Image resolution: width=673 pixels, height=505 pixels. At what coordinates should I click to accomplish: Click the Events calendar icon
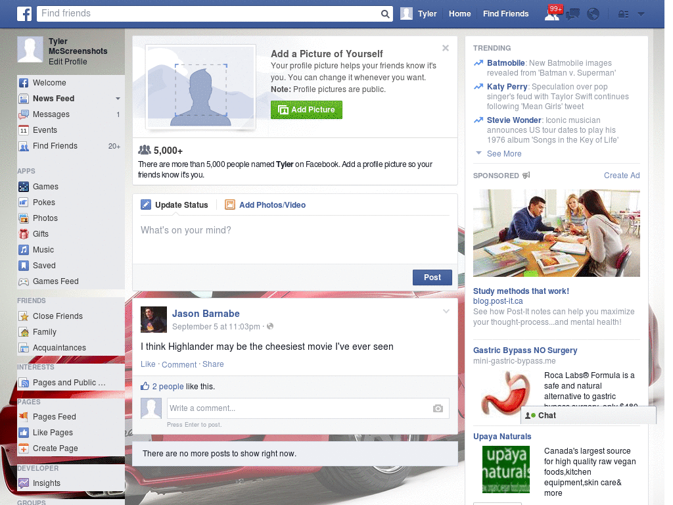[x=24, y=130]
